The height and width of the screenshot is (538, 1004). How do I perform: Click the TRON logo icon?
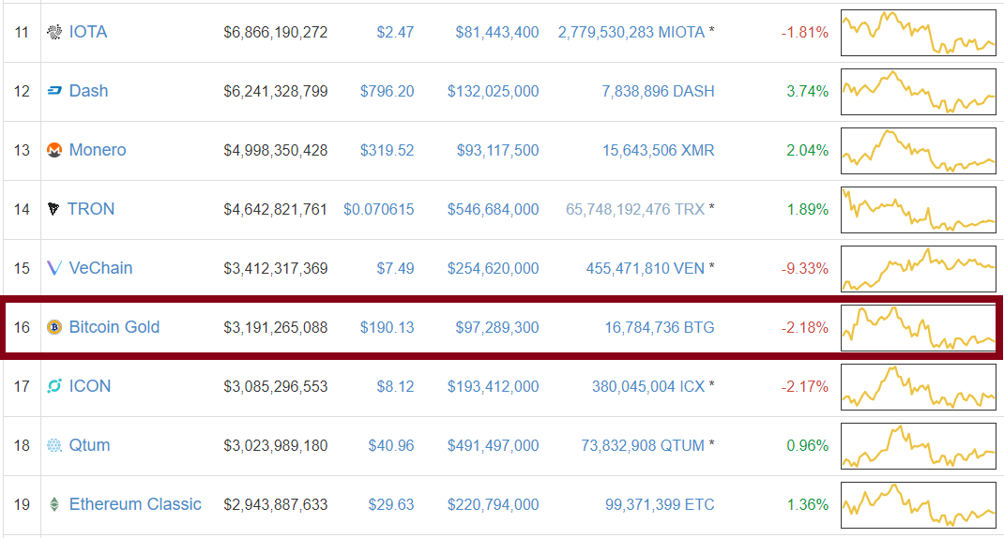click(x=53, y=209)
